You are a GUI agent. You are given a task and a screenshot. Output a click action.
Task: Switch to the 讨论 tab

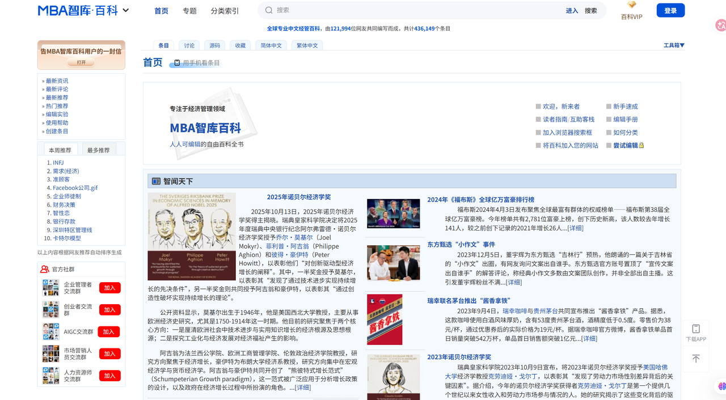tap(189, 45)
